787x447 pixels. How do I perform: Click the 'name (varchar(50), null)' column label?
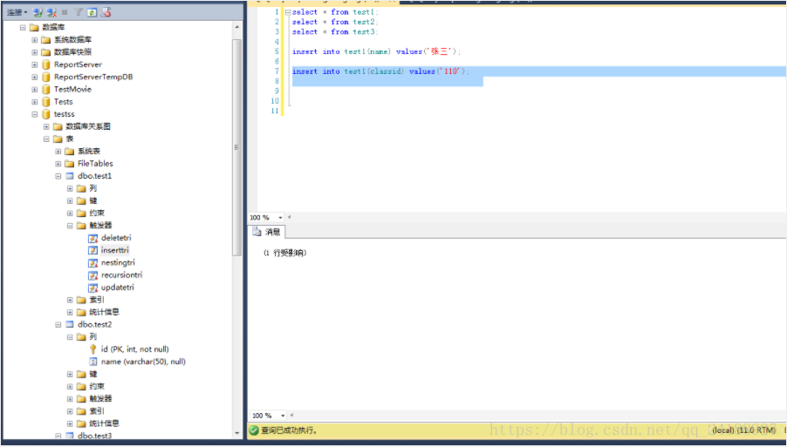[144, 362]
